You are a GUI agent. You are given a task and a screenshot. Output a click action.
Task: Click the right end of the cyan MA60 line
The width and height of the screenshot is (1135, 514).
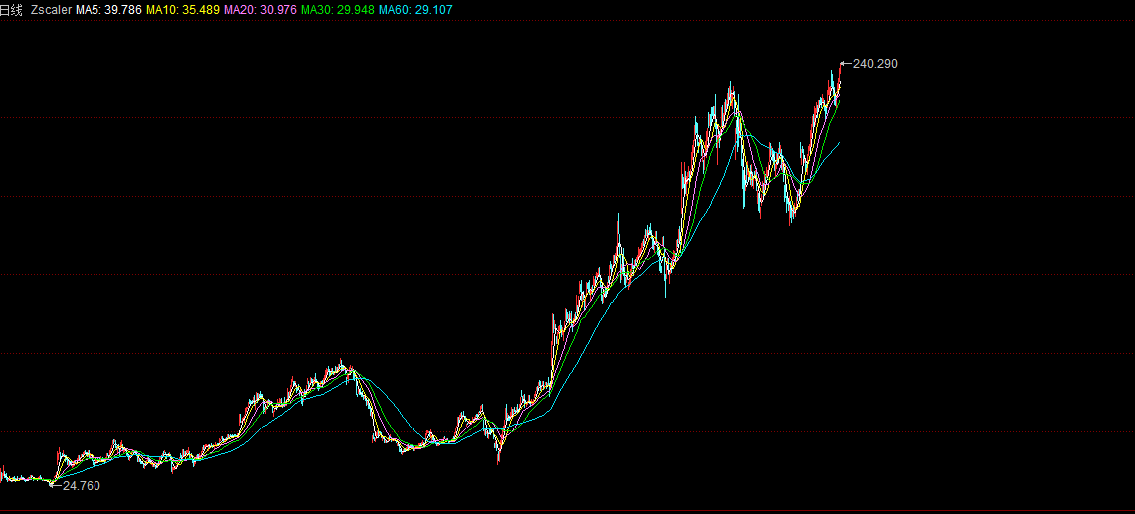coord(839,143)
